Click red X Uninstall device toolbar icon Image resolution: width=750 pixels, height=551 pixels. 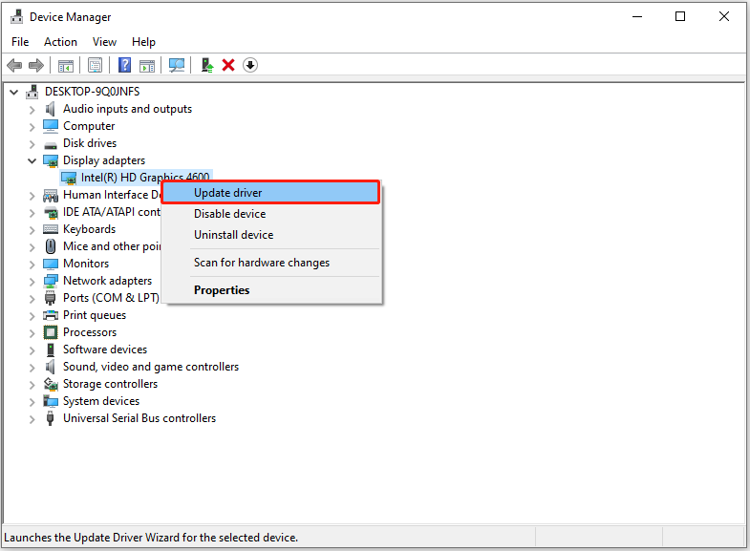(x=228, y=65)
